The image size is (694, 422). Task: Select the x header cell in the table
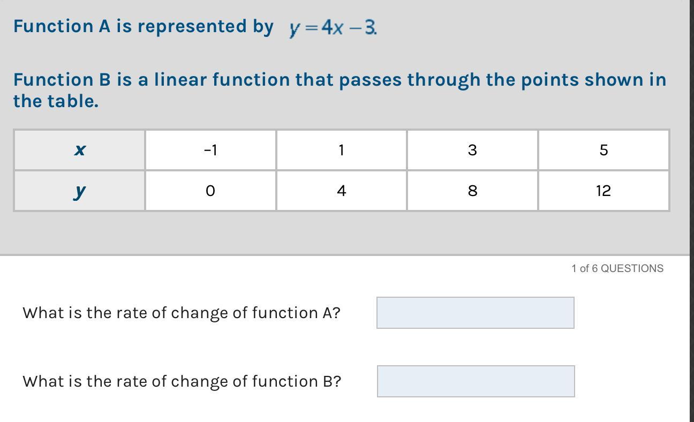tap(79, 150)
